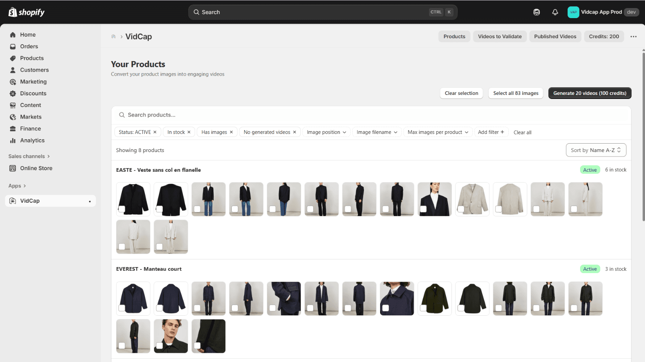
Task: Check the EASTE beige blazer back image
Action: click(499, 209)
